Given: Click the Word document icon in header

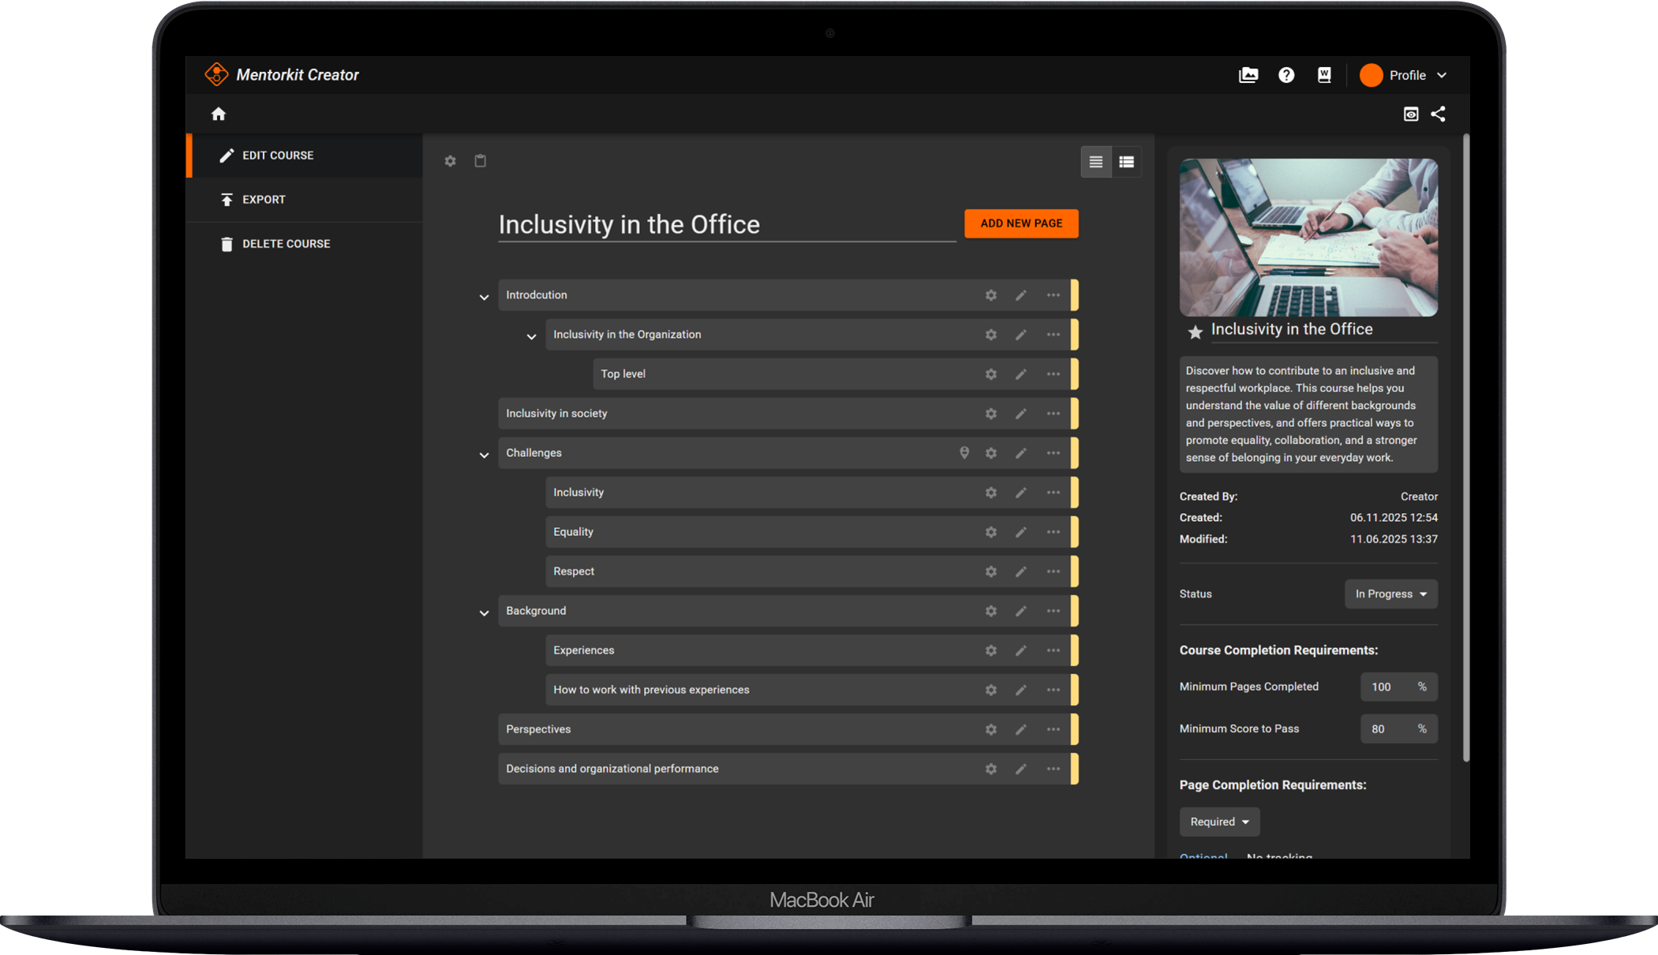Looking at the screenshot, I should click(1324, 75).
